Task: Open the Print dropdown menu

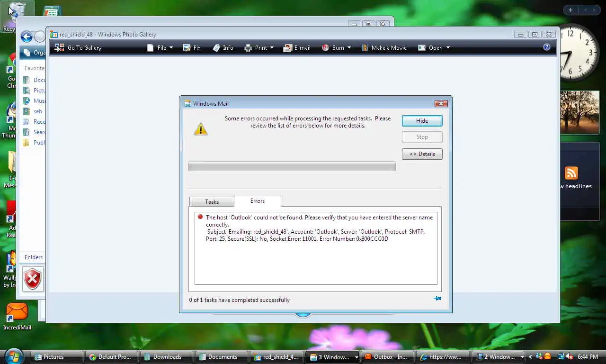Action: 259,48
